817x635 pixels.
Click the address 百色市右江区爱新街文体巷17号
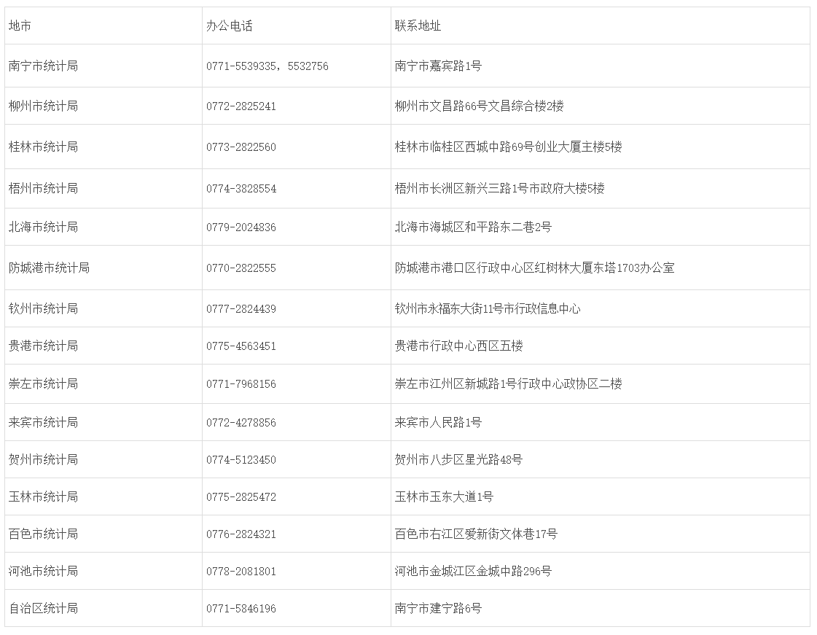[476, 534]
